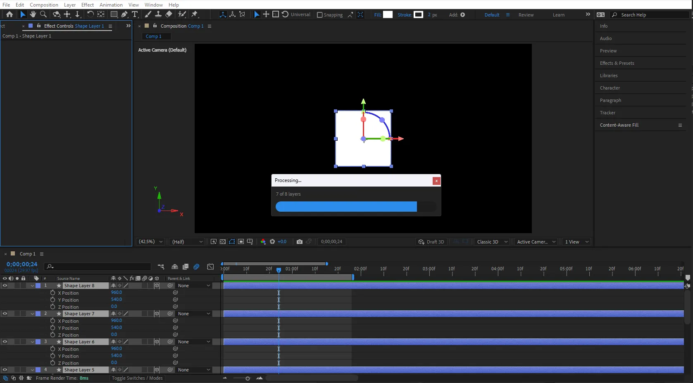Viewport: 693px width, 383px height.
Task: Toggle the Draft 3D button
Action: (x=431, y=242)
